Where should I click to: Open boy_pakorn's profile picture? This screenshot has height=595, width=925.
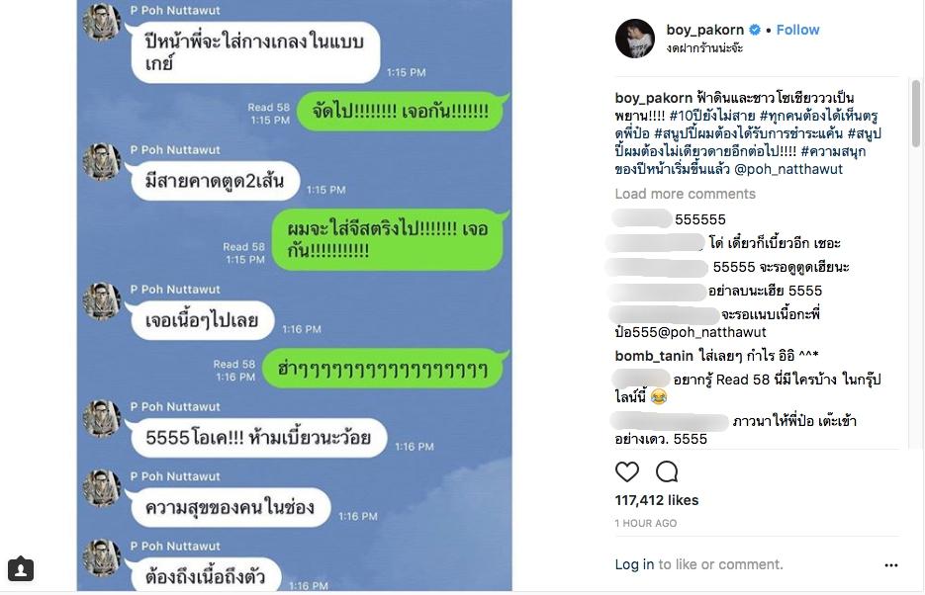pyautogui.click(x=635, y=39)
